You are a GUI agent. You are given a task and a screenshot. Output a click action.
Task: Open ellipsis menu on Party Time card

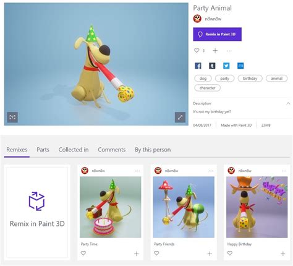(x=138, y=171)
